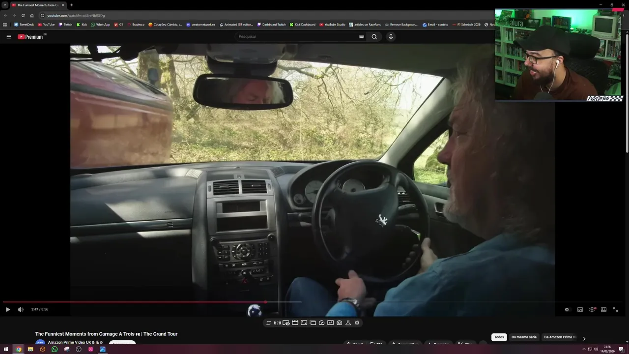Open Twitch bookmark
The width and height of the screenshot is (629, 354).
[65, 25]
